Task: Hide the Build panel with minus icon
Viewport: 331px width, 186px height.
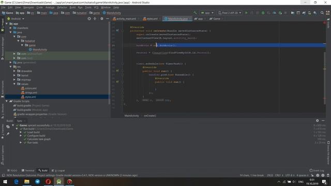Action: coord(323,120)
